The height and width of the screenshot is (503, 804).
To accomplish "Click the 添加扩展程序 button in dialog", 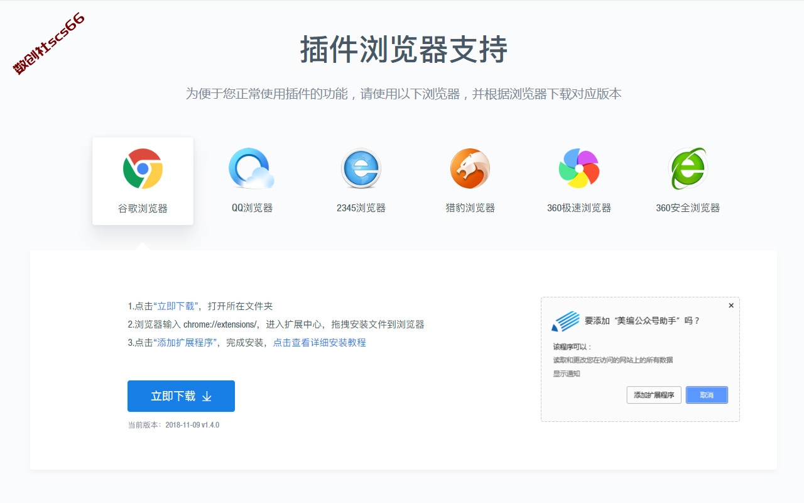I will point(654,395).
